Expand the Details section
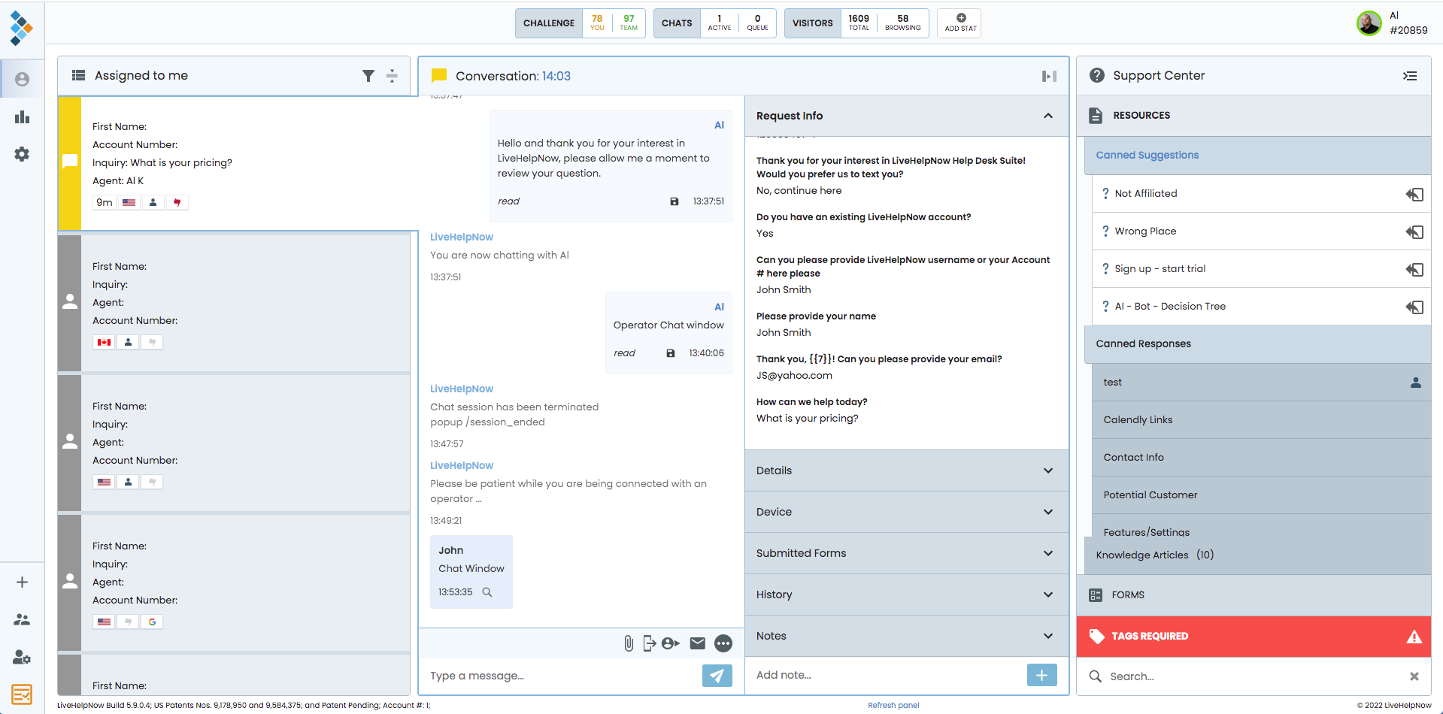The image size is (1443, 714). pyautogui.click(x=1047, y=470)
